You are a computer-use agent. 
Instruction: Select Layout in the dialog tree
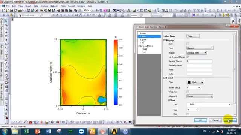143,40
